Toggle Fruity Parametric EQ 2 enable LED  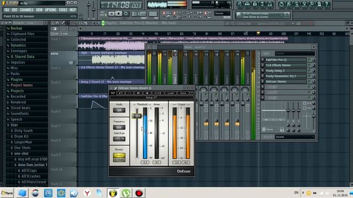tap(309, 76)
